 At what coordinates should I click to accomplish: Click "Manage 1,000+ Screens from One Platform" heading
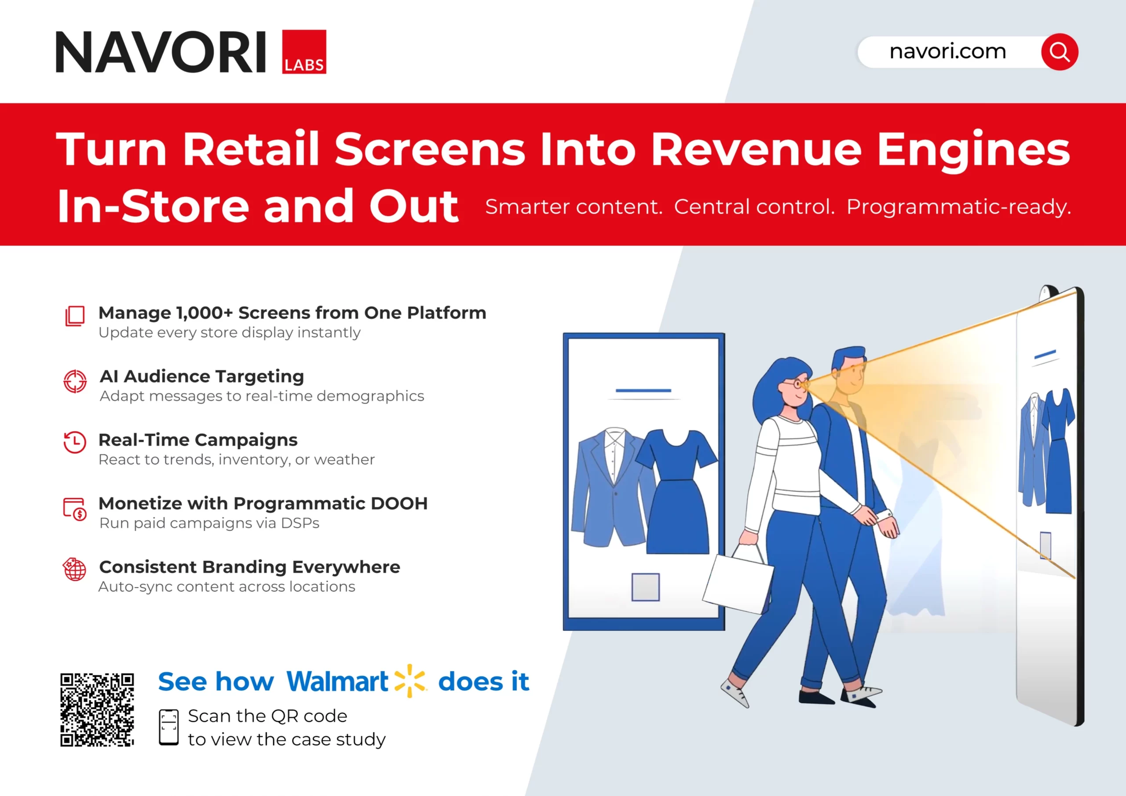[x=292, y=313]
